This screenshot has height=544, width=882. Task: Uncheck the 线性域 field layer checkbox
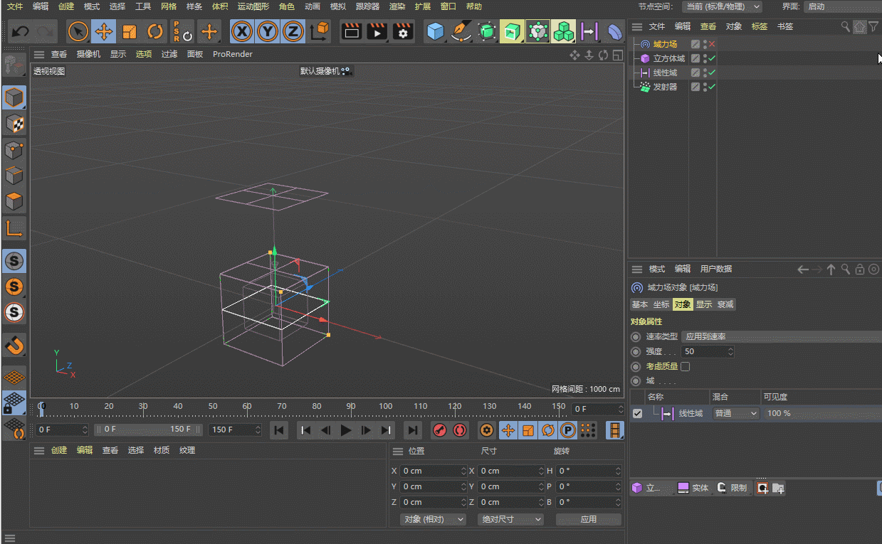pos(637,413)
